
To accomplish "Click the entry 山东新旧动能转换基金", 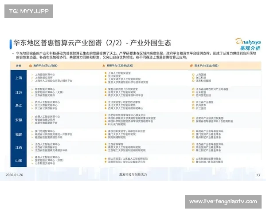I will [208, 159].
